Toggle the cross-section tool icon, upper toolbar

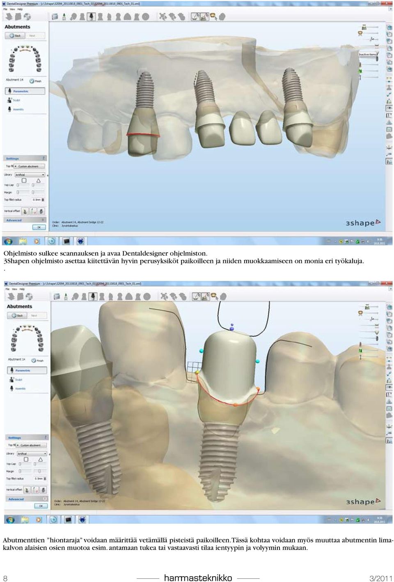(196, 17)
